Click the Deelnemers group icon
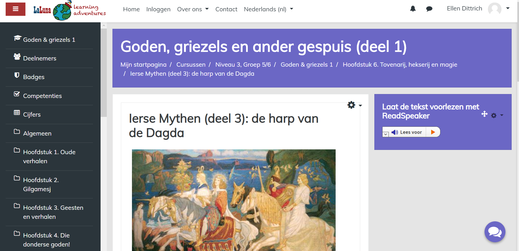Viewport: 519px width, 251px height. point(17,56)
